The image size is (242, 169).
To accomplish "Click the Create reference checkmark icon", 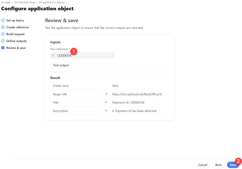I will [x=3, y=27].
